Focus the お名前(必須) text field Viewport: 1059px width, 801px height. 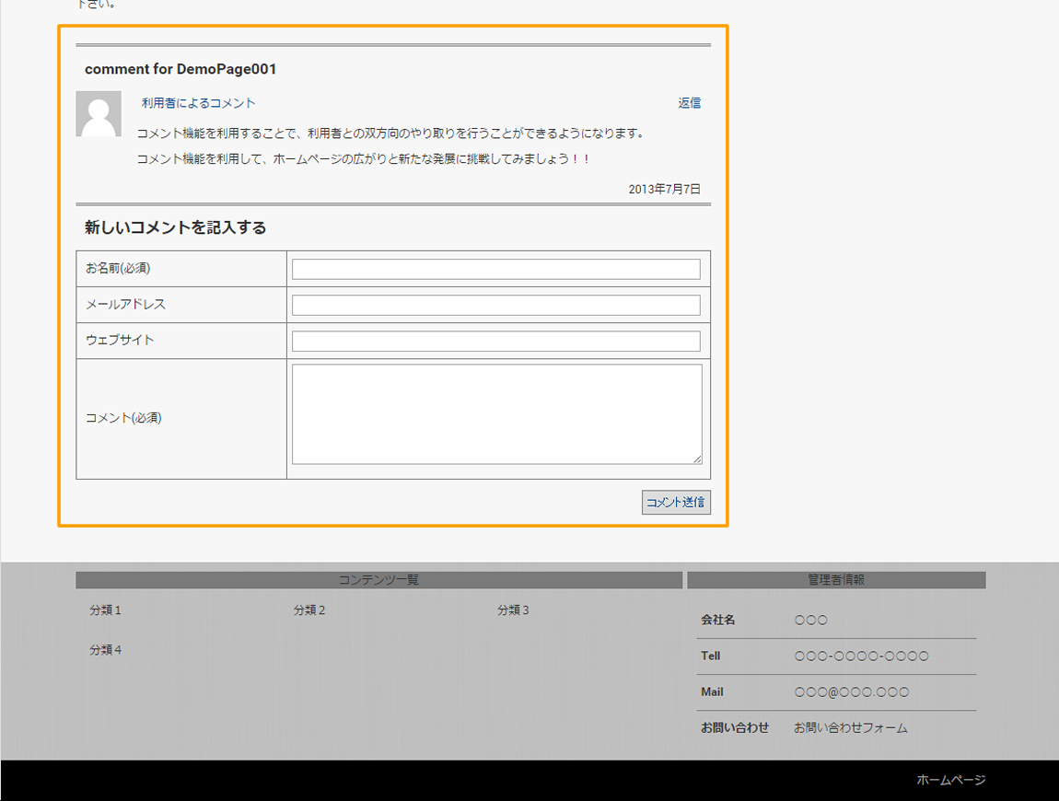pos(495,269)
